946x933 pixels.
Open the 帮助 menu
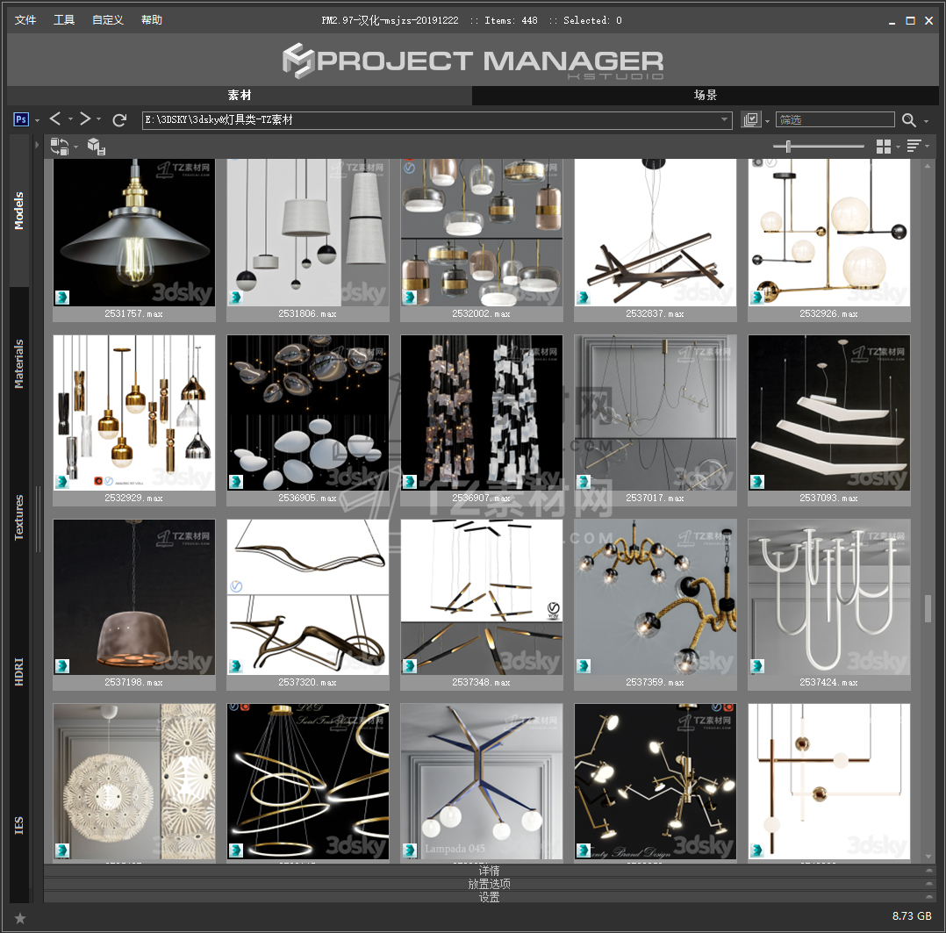pos(152,20)
